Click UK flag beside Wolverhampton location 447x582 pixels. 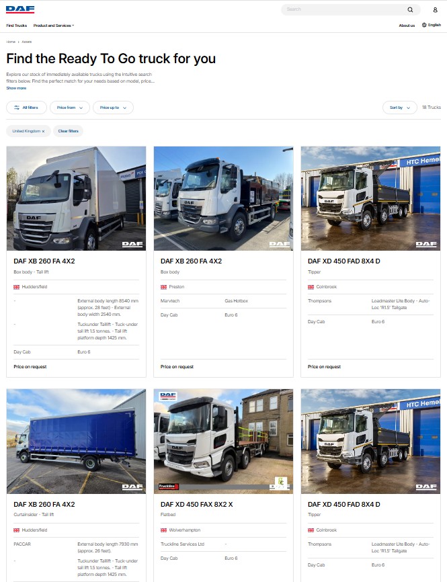pyautogui.click(x=164, y=530)
